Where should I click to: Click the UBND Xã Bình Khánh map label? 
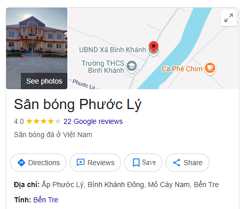pyautogui.click(x=112, y=50)
